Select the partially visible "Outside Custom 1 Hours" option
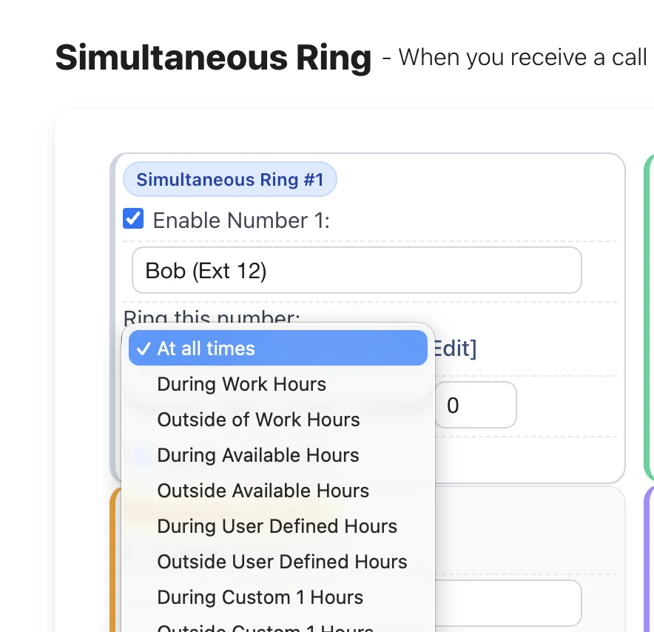 265,628
